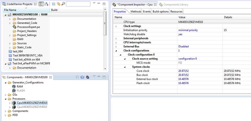Expand the Clock settings group
The height and width of the screenshot is (121, 251).
[116, 26]
